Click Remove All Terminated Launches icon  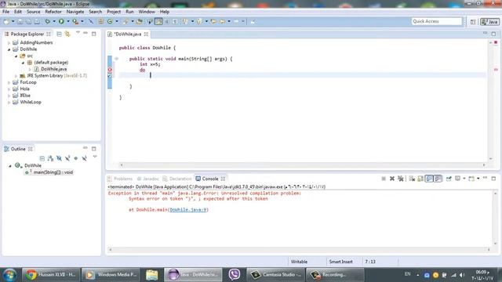click(x=401, y=179)
